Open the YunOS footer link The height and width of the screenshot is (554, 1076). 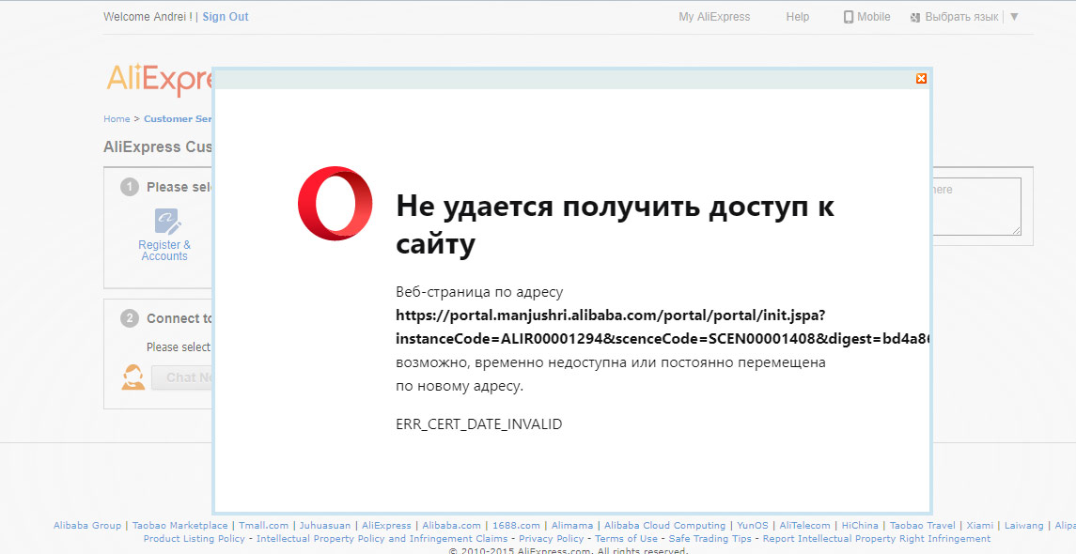point(753,525)
